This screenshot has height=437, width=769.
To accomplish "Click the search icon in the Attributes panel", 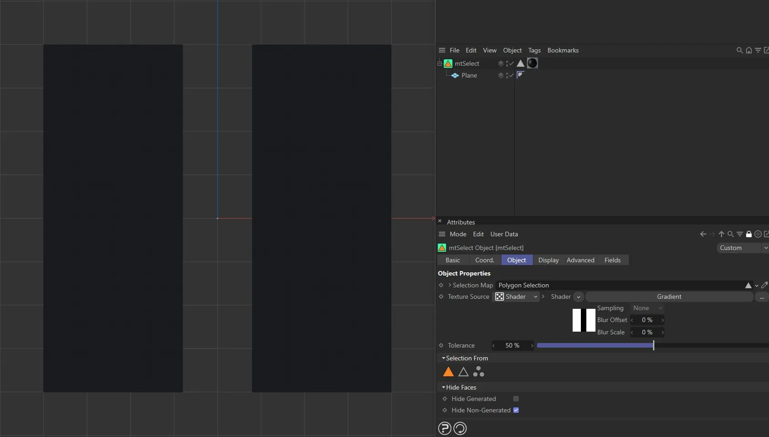I will point(731,234).
